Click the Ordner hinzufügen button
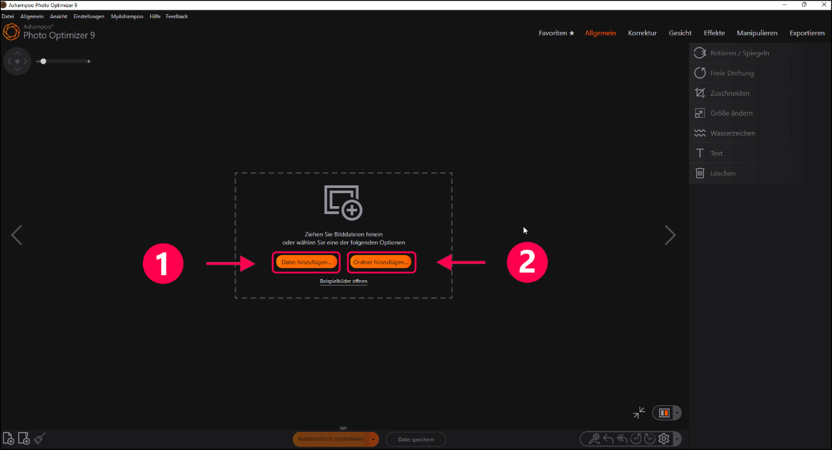The image size is (832, 450). point(381,262)
